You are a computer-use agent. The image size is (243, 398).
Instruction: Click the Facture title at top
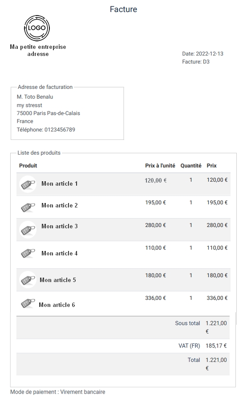[124, 9]
